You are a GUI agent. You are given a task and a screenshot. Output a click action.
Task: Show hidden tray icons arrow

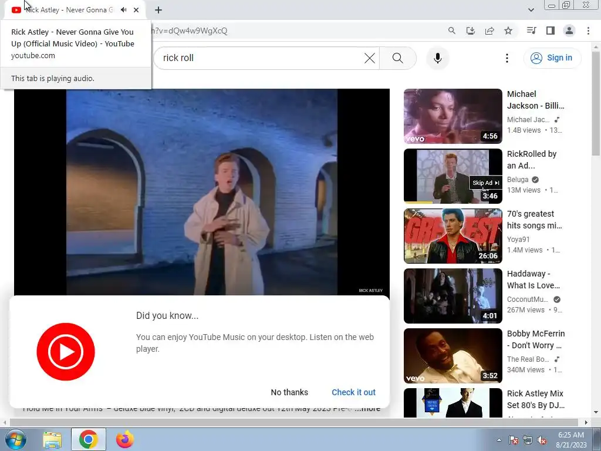[499, 440]
